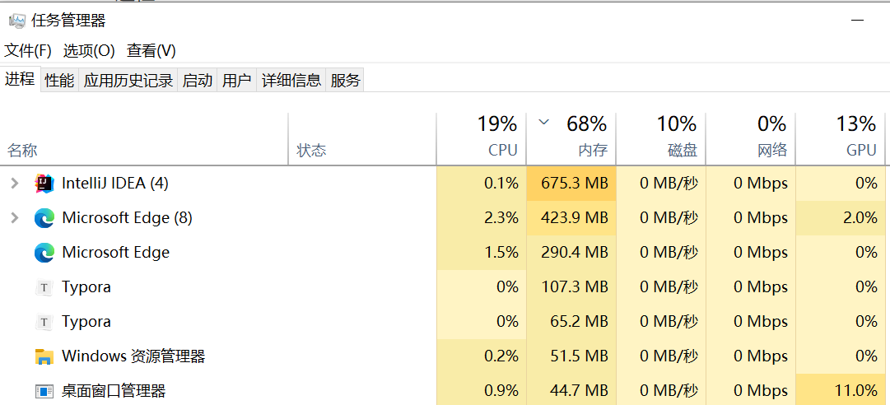Click the 桌面窗口管理器 process icon
890x405 pixels.
tap(44, 391)
